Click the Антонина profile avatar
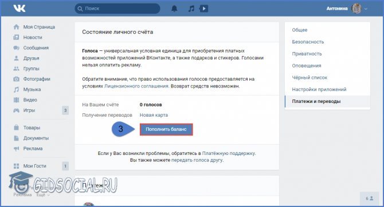Image resolution: width=384 pixels, height=207 pixels. tap(356, 9)
